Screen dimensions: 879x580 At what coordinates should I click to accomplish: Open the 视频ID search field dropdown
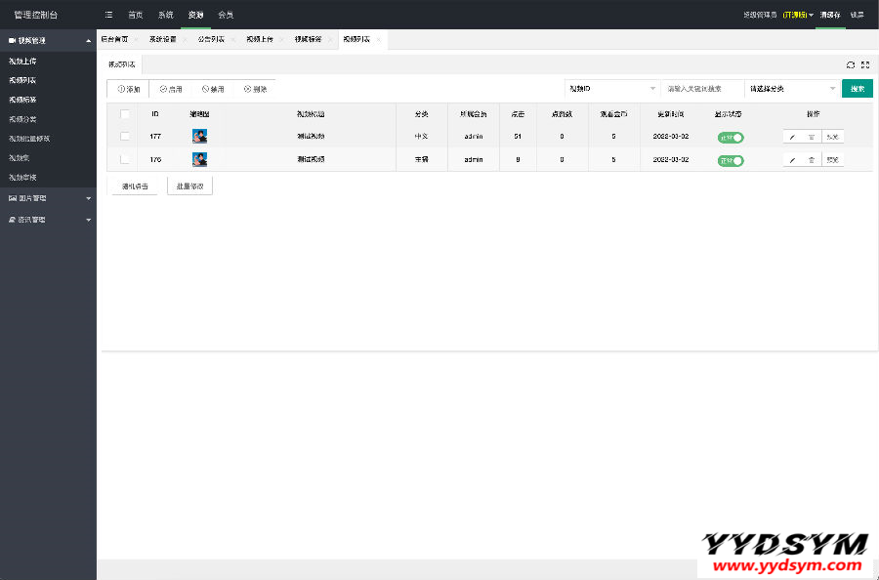pos(612,89)
